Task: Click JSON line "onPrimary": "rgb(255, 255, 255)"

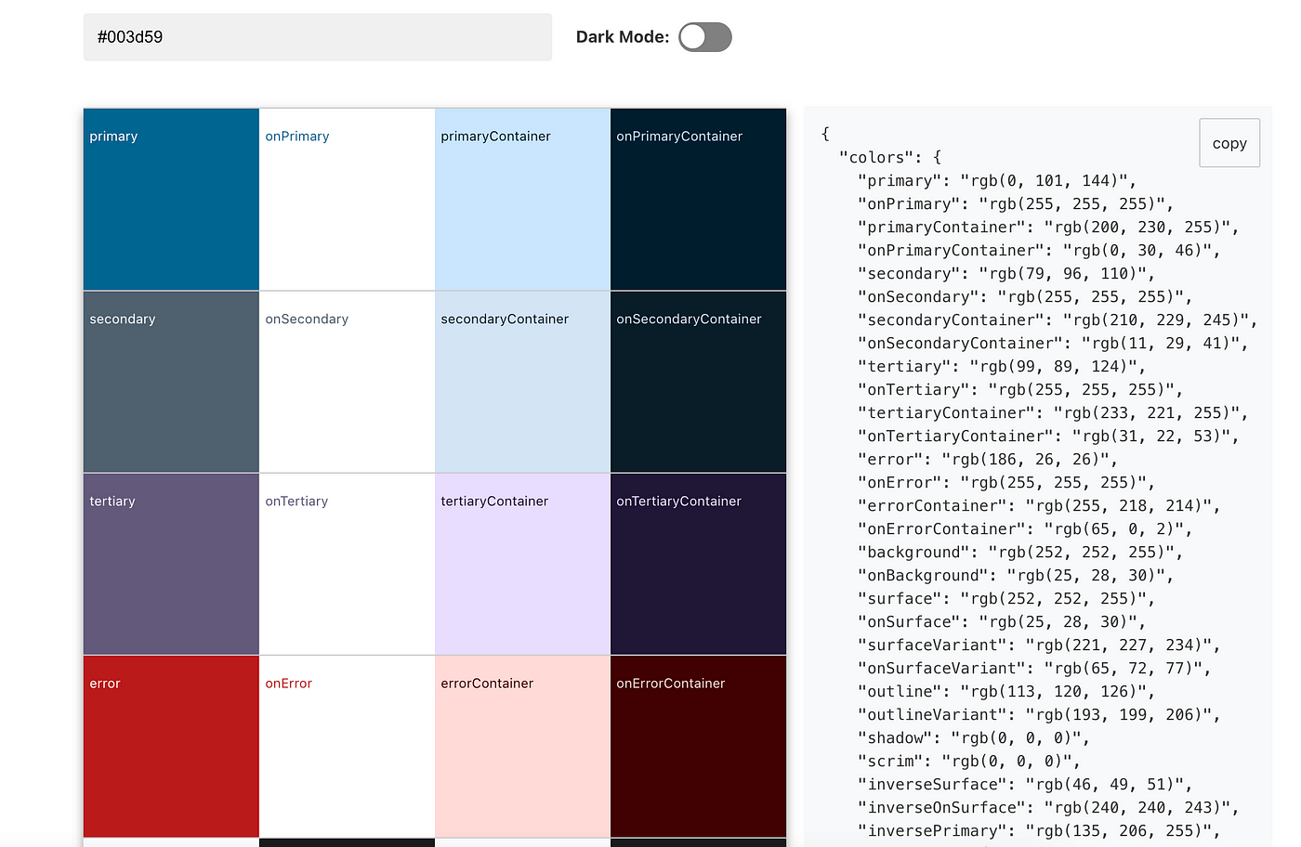Action: click(x=1016, y=203)
